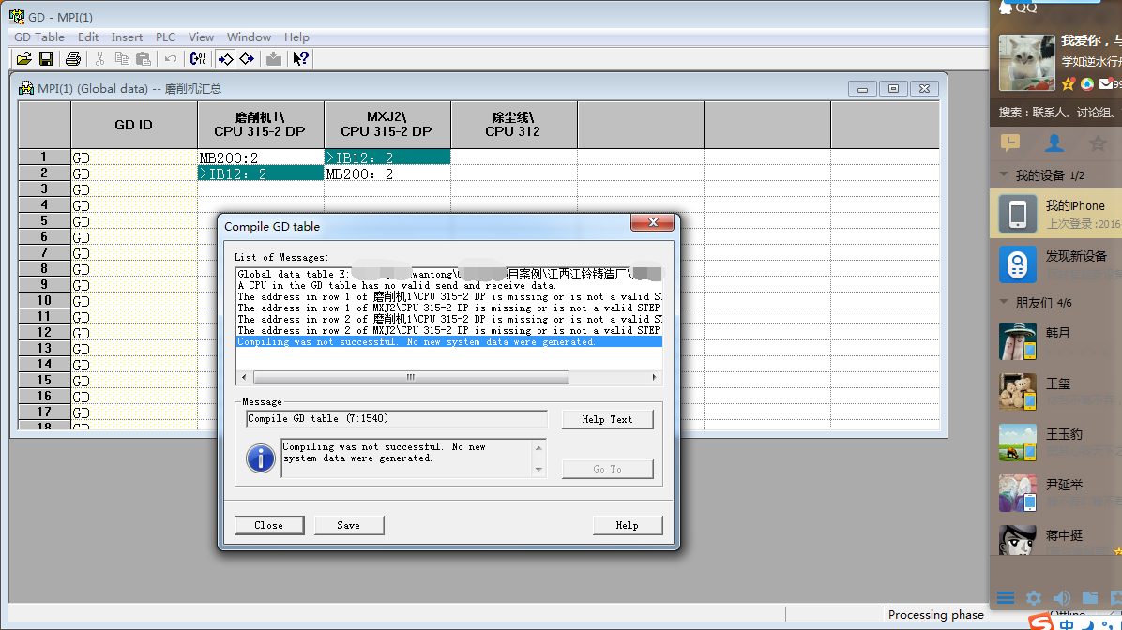Click the Open folder toolbar icon
This screenshot has width=1122, height=630.
(x=23, y=59)
